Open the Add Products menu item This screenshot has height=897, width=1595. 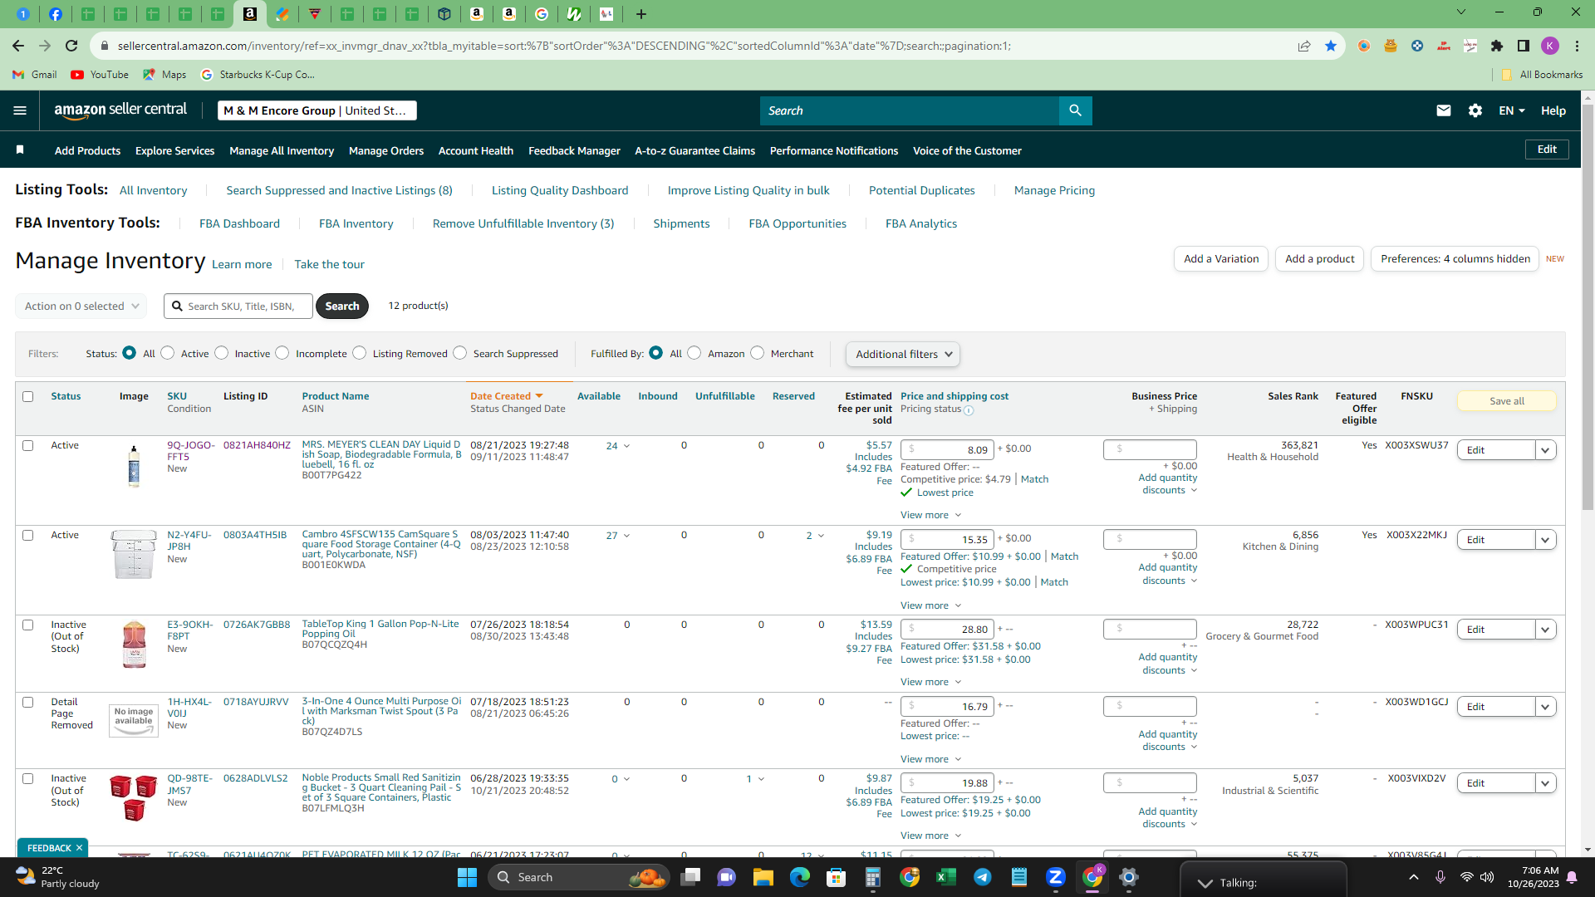coord(87,150)
